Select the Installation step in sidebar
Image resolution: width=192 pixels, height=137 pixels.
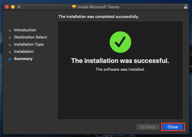[x=24, y=51]
